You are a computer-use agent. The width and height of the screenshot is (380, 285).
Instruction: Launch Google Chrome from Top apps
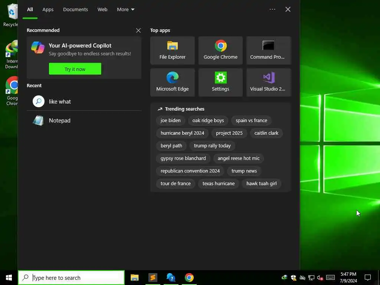[220, 50]
